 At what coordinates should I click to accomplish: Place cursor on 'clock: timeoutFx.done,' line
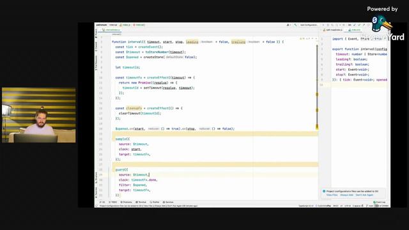point(138,180)
